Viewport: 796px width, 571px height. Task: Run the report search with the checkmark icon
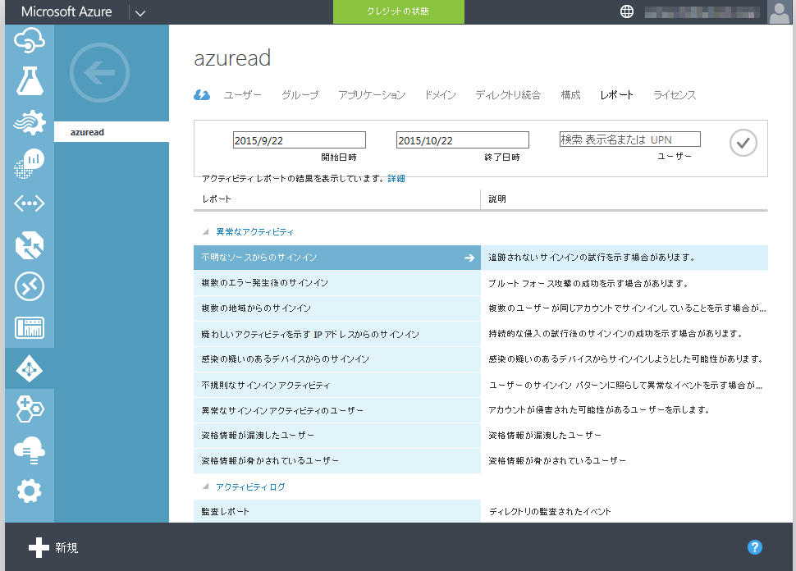click(743, 142)
